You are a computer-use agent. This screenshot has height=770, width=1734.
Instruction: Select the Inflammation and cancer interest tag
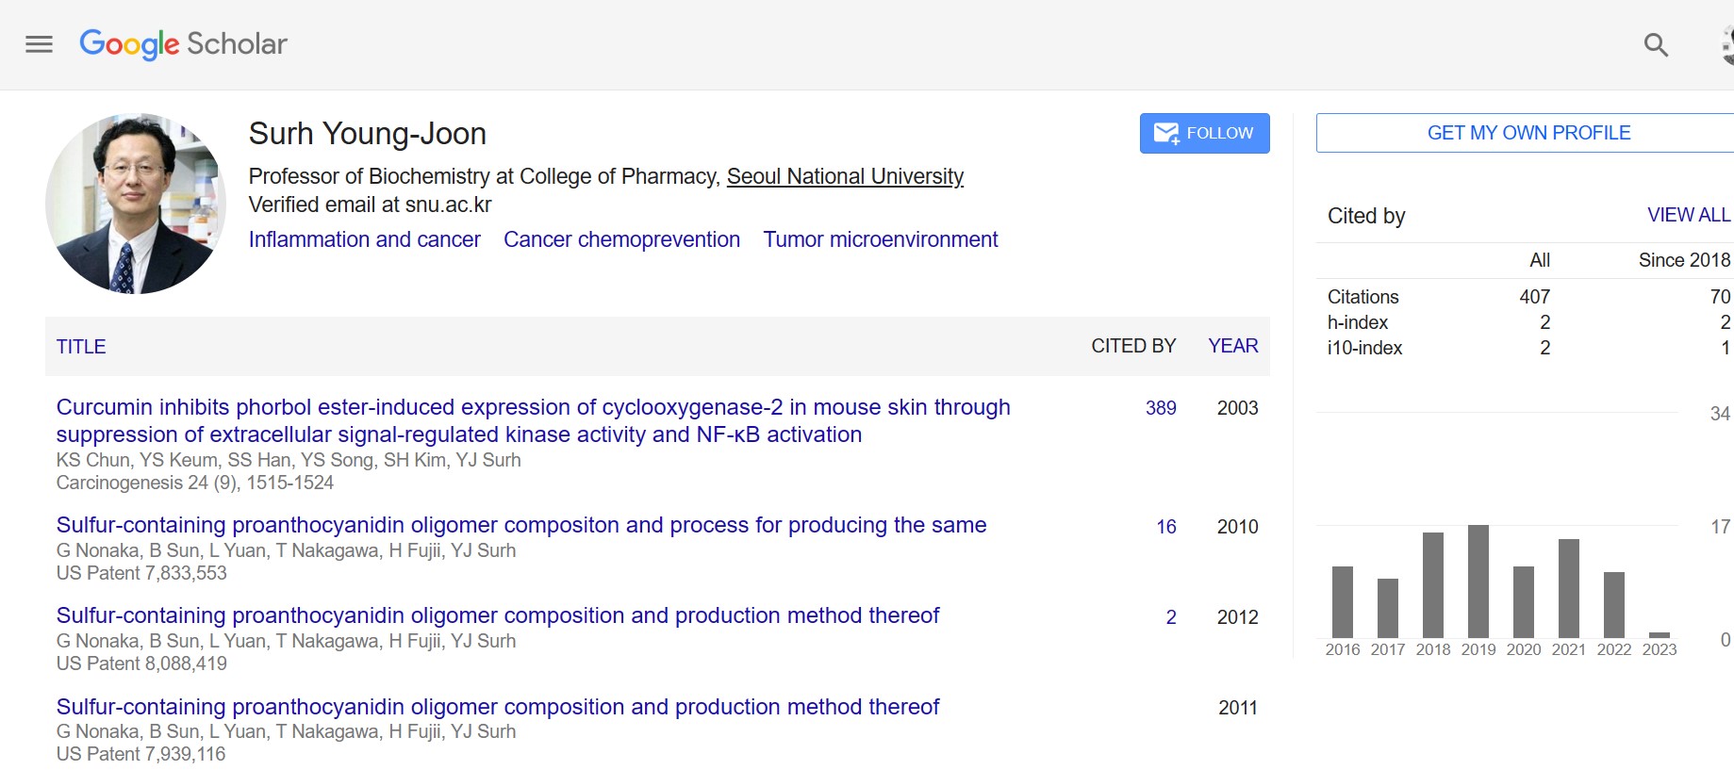[364, 239]
